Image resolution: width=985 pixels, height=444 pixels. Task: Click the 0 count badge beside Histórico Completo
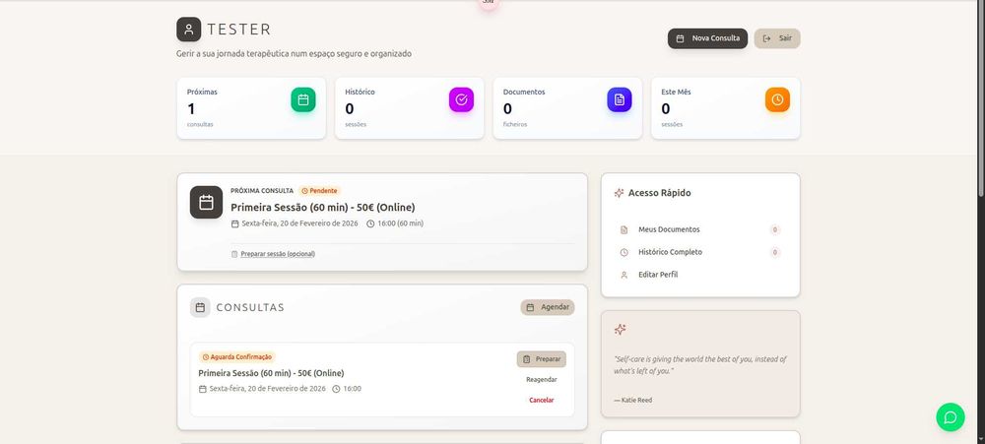774,252
